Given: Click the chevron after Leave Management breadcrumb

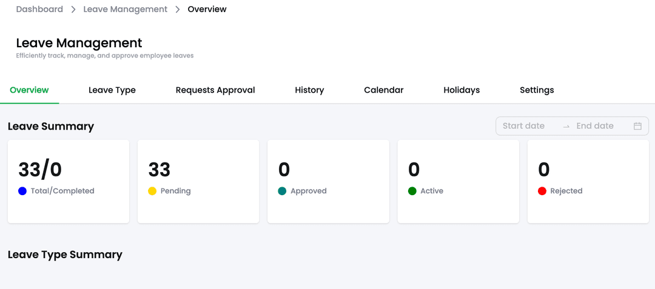Looking at the screenshot, I should coord(178,9).
